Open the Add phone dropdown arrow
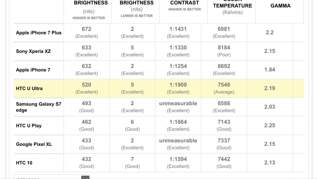 coord(85,177)
